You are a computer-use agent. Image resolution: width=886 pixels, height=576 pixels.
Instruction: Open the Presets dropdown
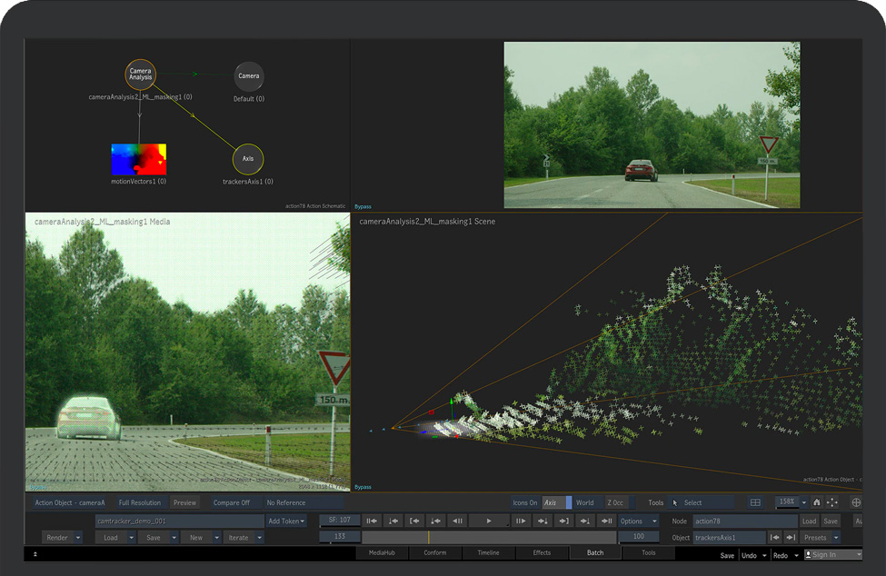click(x=819, y=538)
